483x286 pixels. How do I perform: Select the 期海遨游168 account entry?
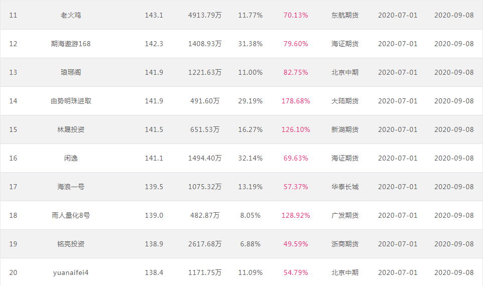pos(70,44)
